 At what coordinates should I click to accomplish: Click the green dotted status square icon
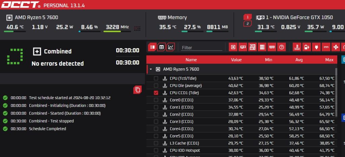point(15,57)
